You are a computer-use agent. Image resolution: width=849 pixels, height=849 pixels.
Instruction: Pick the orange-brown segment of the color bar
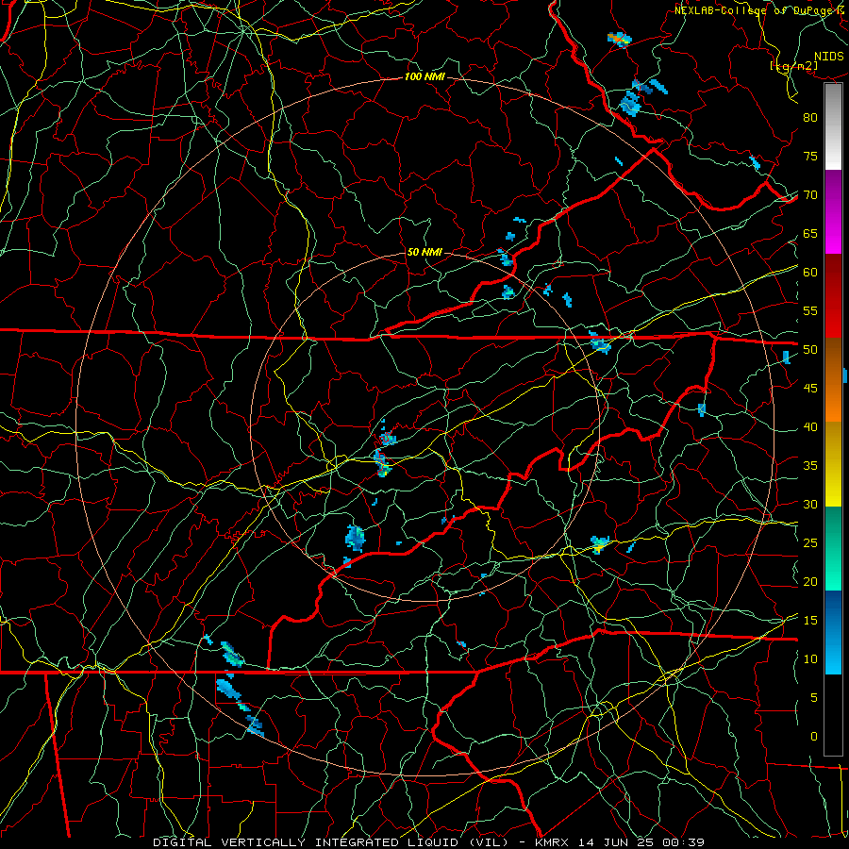pyautogui.click(x=833, y=379)
